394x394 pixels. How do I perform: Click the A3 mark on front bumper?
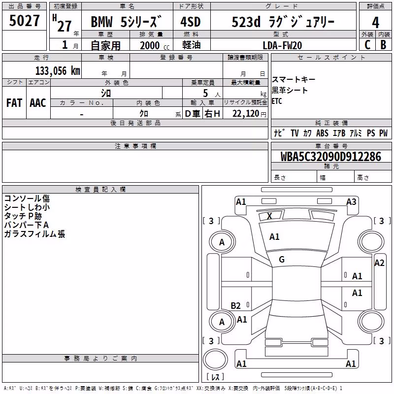pyautogui.click(x=351, y=202)
